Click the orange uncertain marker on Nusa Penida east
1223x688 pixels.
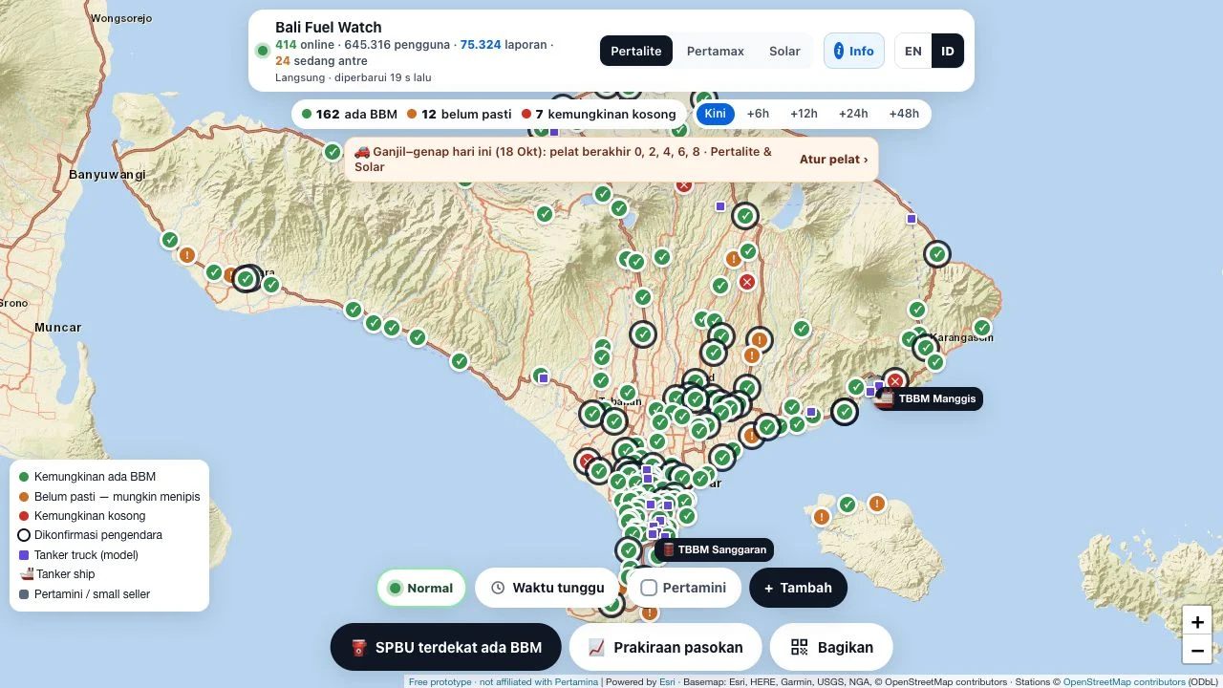point(876,504)
